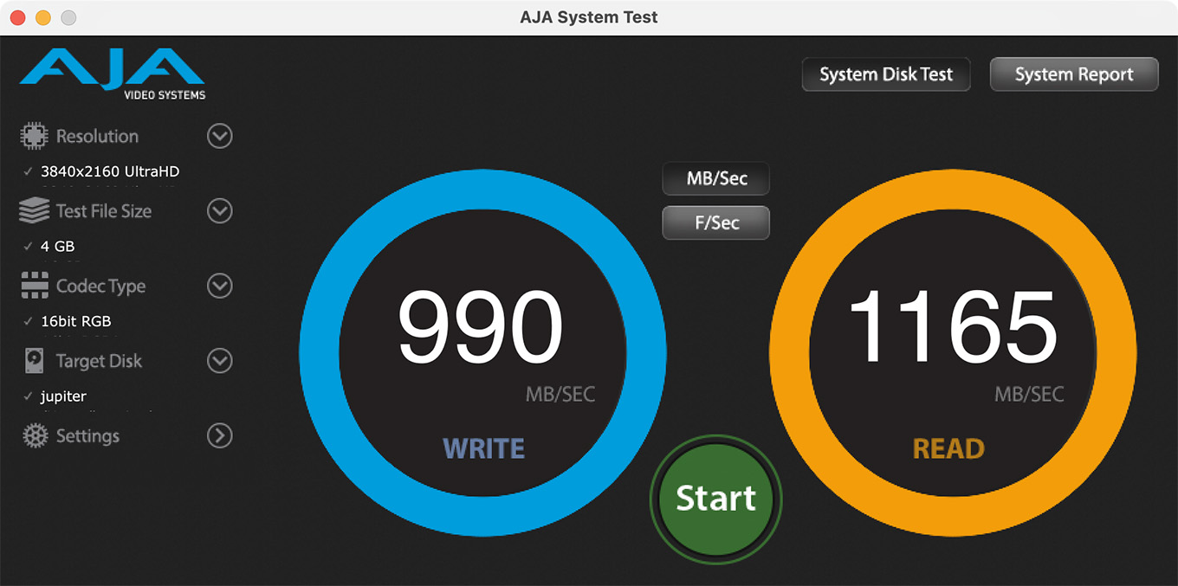The width and height of the screenshot is (1178, 586).
Task: Switch units to F/Sec
Action: (x=715, y=222)
